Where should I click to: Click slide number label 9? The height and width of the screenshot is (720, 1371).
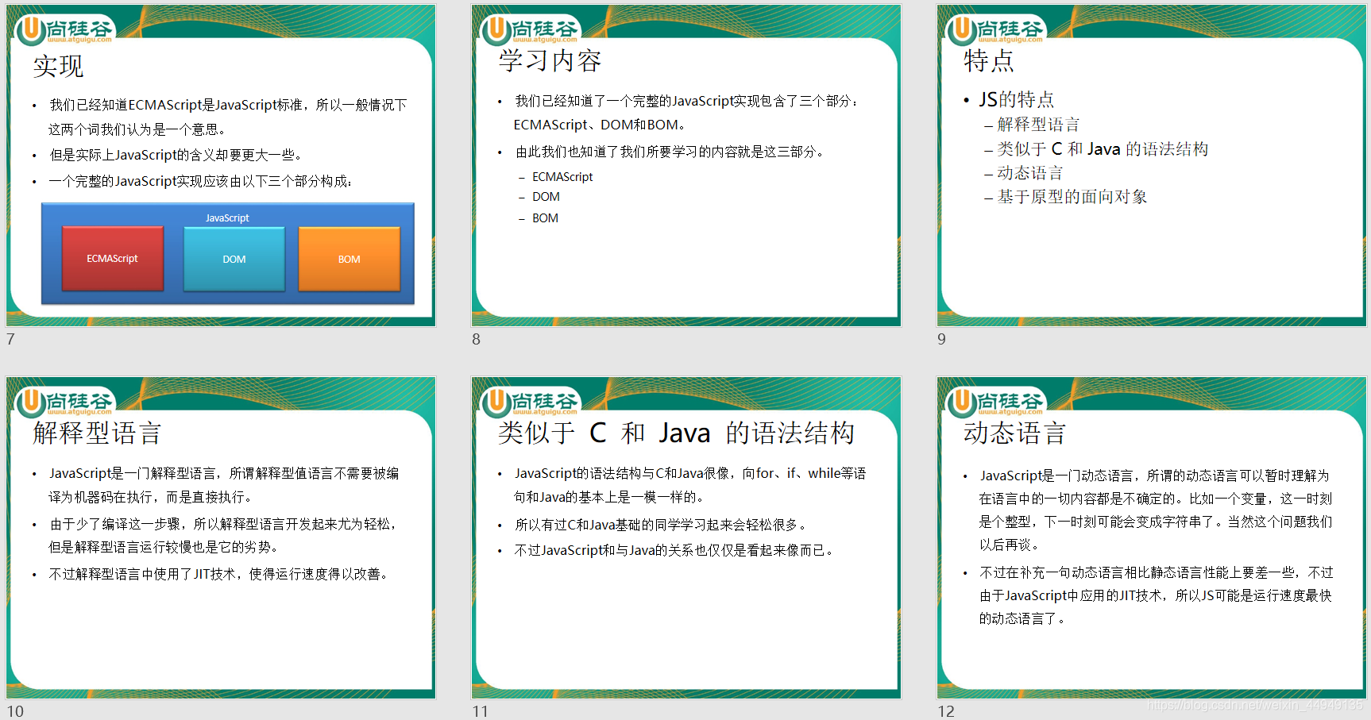941,339
